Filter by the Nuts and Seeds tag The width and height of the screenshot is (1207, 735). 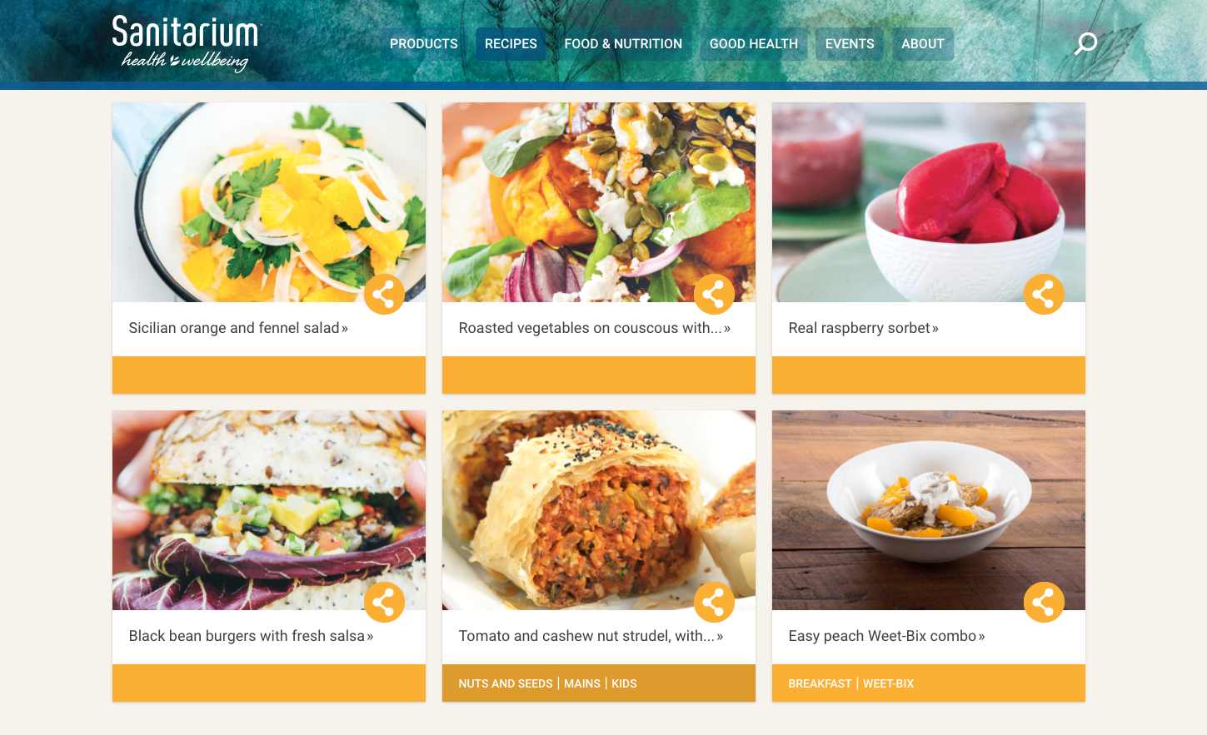click(x=506, y=683)
